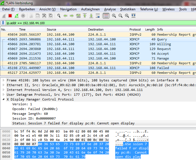Screen dimensions: 196x160
Task: Expand the Frame 45198 tree node
Action: click(3, 80)
